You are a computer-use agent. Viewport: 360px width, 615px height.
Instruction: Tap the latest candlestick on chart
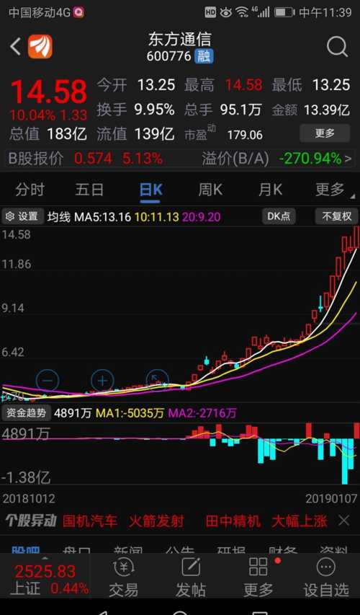[x=356, y=237]
